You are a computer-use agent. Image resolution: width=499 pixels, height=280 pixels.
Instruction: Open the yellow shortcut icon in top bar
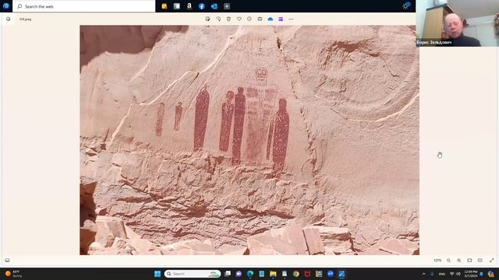[x=165, y=6]
